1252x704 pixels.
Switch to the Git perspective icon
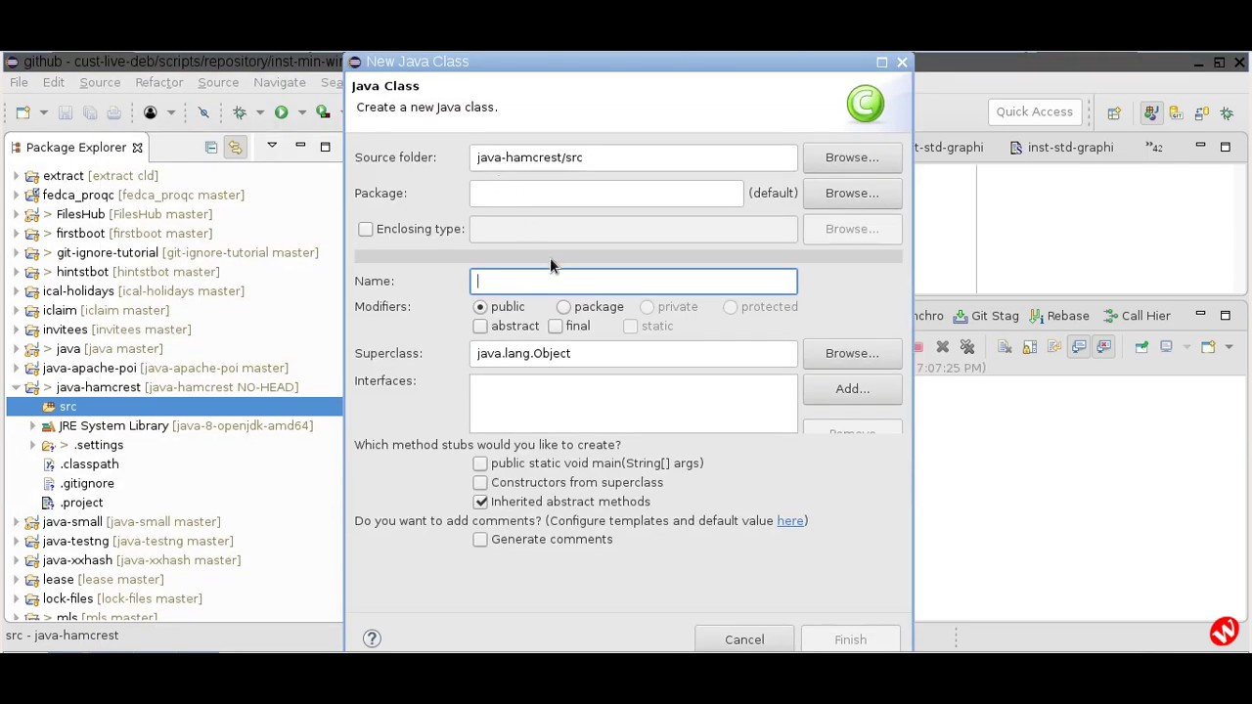point(1176,113)
